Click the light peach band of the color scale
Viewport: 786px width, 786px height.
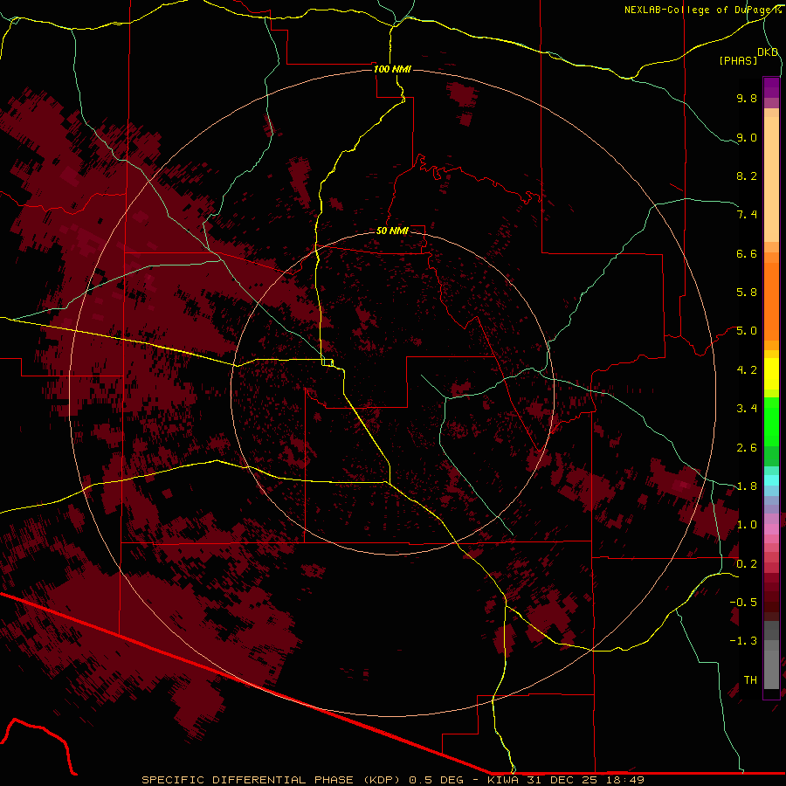pyautogui.click(x=771, y=179)
